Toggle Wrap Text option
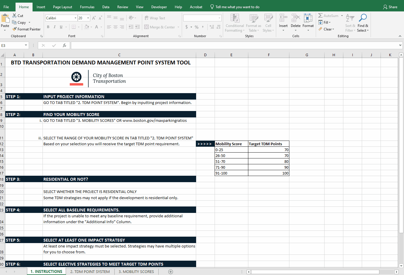404x275 pixels. pos(155,18)
